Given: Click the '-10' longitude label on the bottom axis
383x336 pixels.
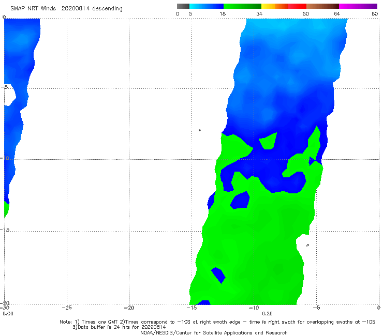Looking at the screenshot, I should coord(254,308).
